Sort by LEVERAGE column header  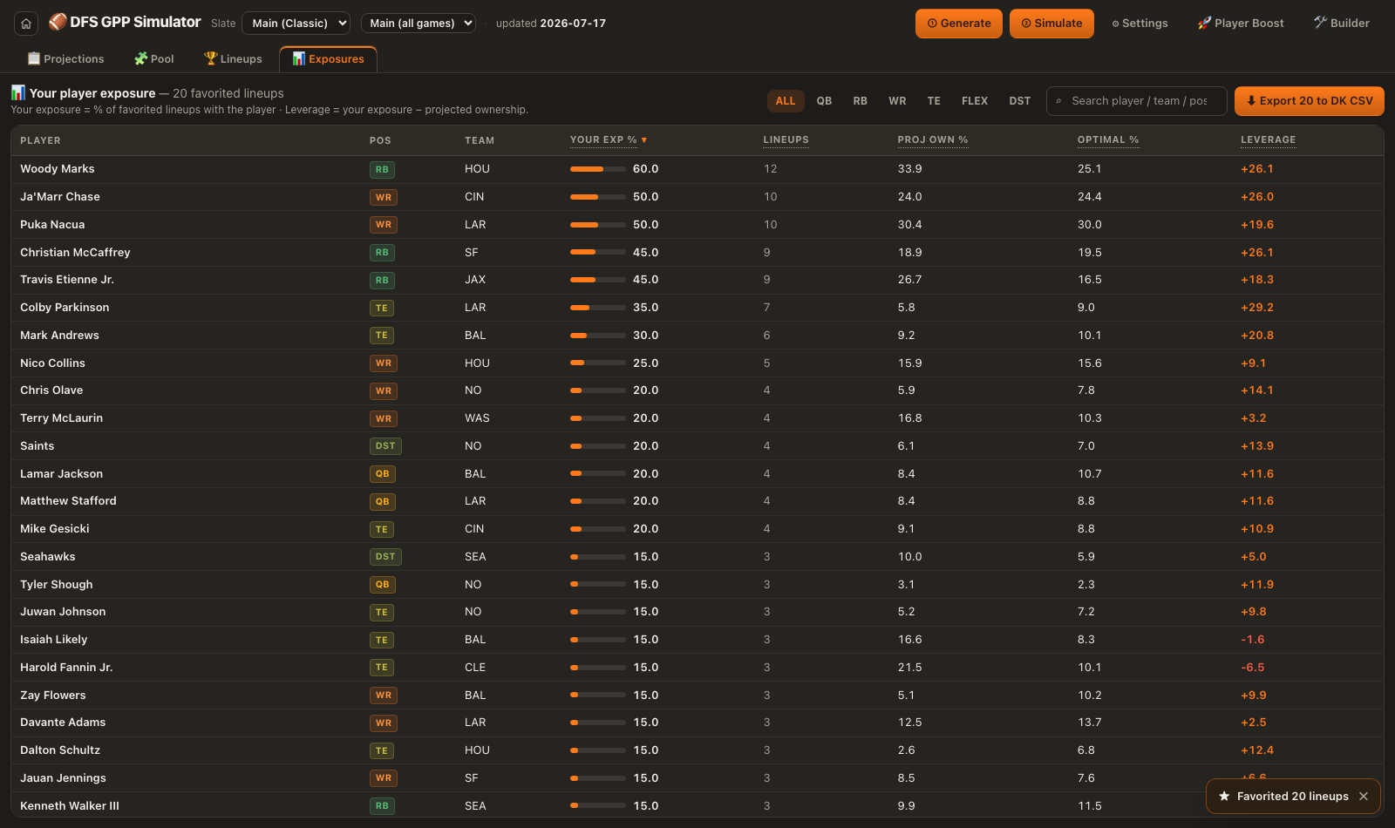click(x=1269, y=140)
